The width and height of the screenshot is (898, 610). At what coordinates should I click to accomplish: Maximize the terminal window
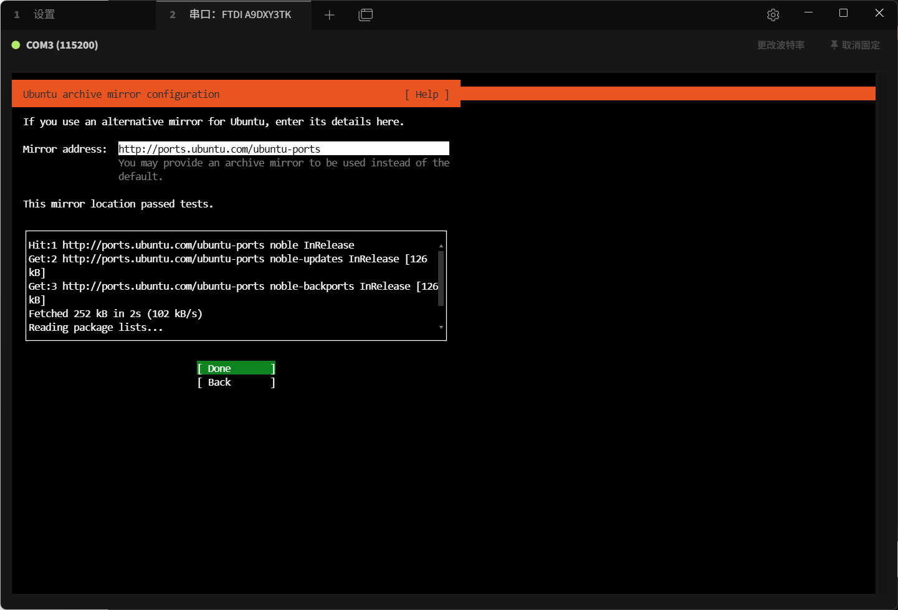coord(843,13)
